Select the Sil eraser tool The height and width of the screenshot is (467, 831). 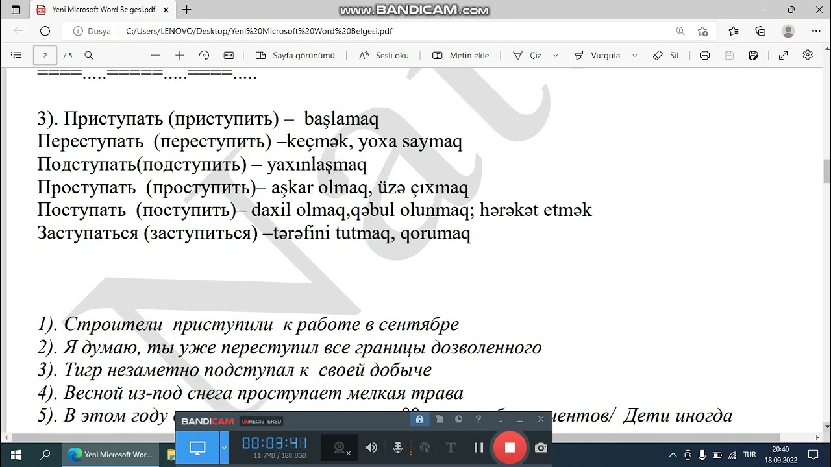pos(666,56)
